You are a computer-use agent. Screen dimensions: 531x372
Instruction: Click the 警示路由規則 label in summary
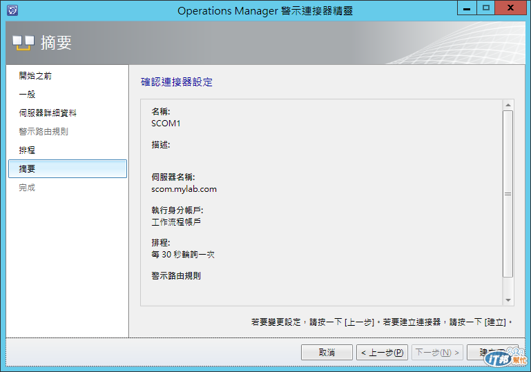pos(176,276)
